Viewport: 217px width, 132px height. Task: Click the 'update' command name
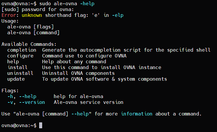click(16, 79)
